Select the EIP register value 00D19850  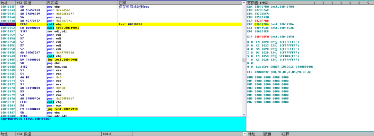click(262, 37)
